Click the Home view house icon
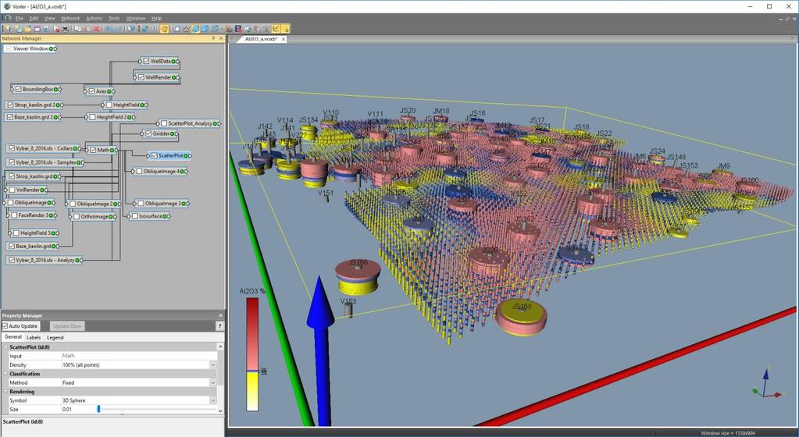 point(186,29)
